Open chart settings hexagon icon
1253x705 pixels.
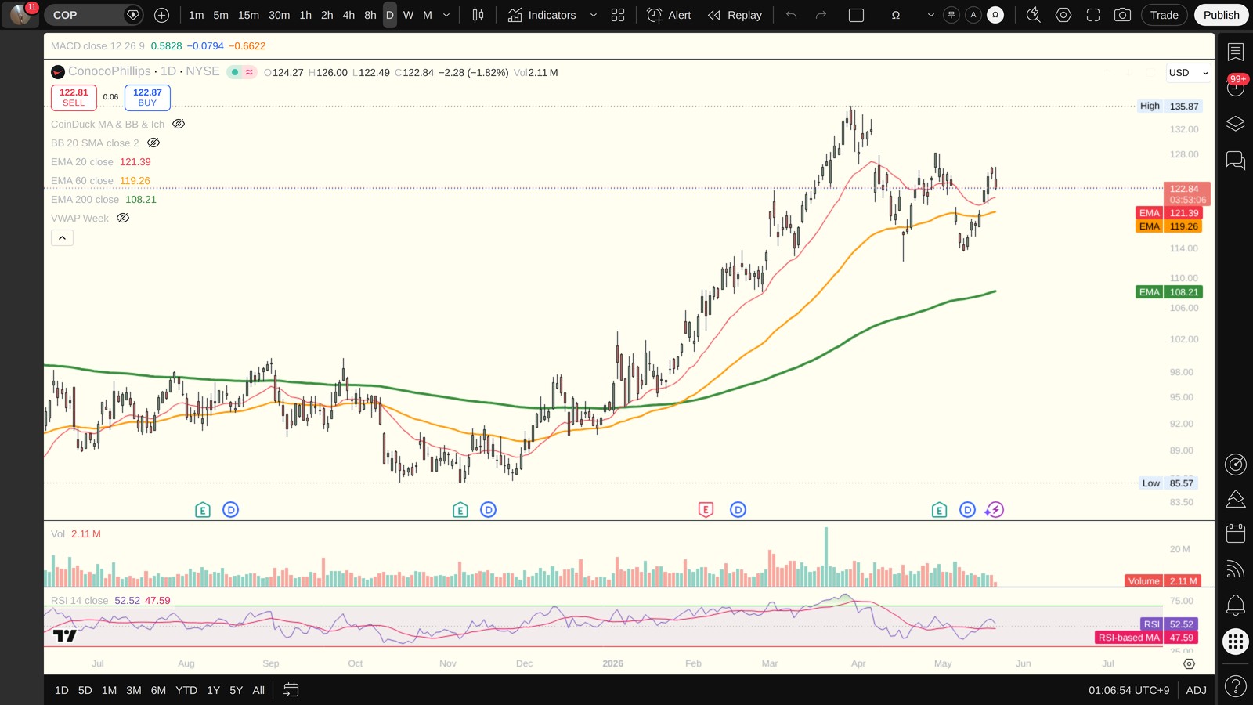(x=1063, y=15)
